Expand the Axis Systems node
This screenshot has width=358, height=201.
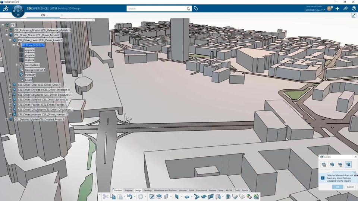click(17, 65)
